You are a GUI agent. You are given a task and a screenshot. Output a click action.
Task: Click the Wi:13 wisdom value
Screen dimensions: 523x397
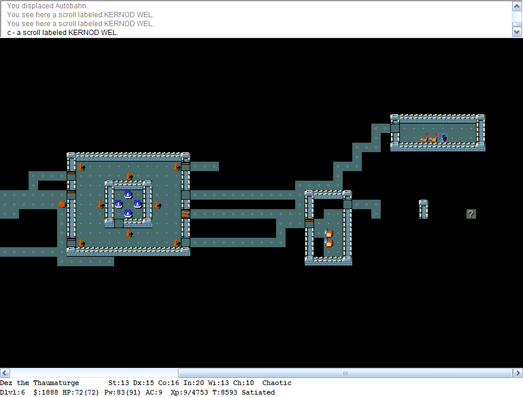pyautogui.click(x=218, y=383)
